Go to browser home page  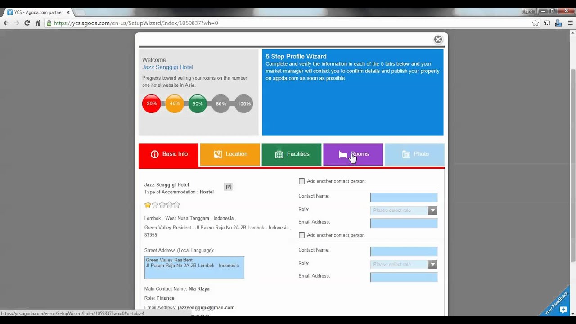(x=38, y=23)
